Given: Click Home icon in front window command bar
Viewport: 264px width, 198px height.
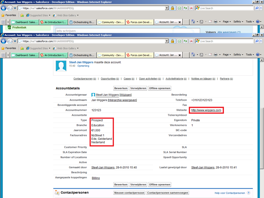Looking at the screenshot, I should click(x=193, y=55).
